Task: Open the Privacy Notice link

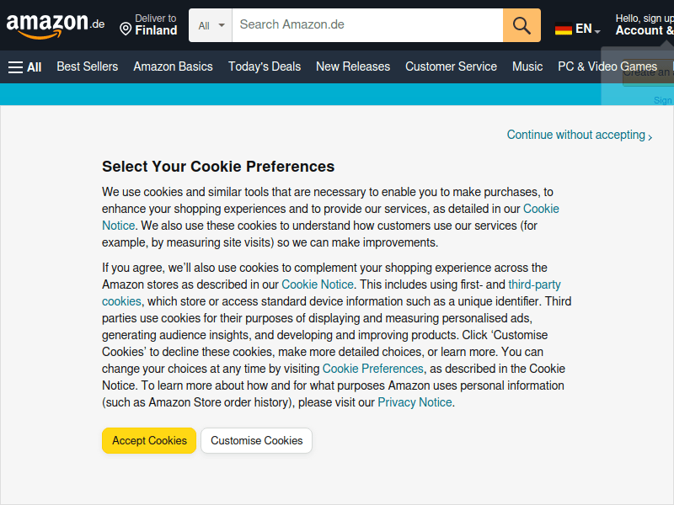Action: pyautogui.click(x=415, y=402)
